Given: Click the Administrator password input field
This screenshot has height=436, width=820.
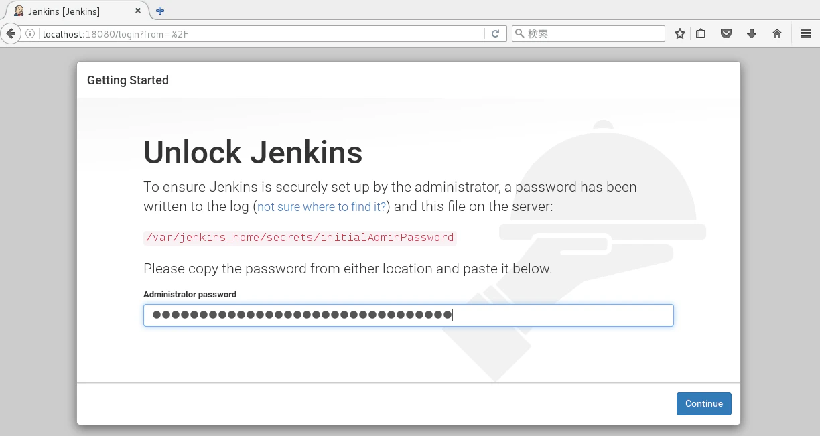Looking at the screenshot, I should click(409, 315).
